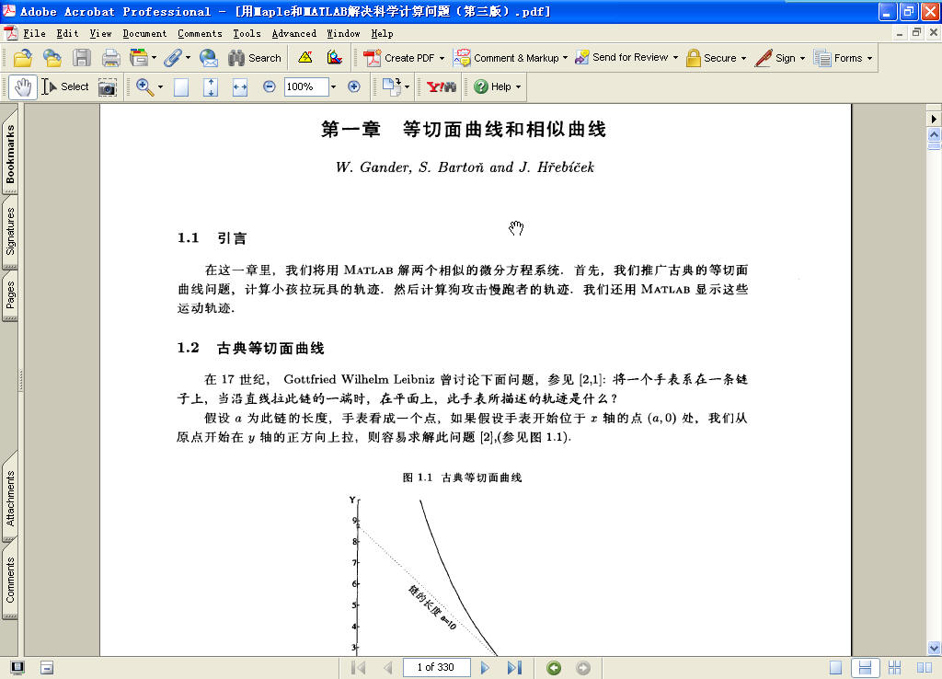Expand Create PDF dropdown
Image resolution: width=942 pixels, height=679 pixels.
pos(442,58)
